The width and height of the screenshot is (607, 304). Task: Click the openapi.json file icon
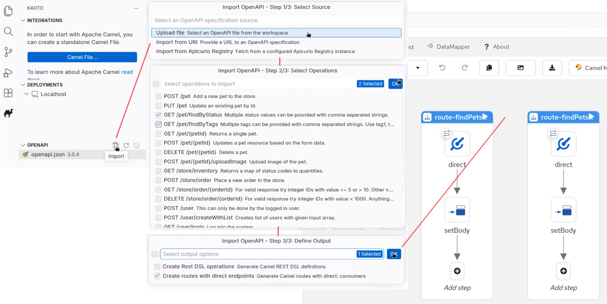26,154
